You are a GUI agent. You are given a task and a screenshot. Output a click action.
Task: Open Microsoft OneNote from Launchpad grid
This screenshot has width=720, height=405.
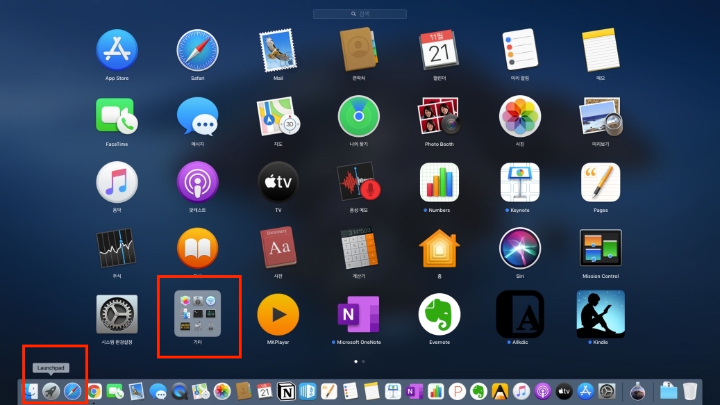[x=359, y=314]
